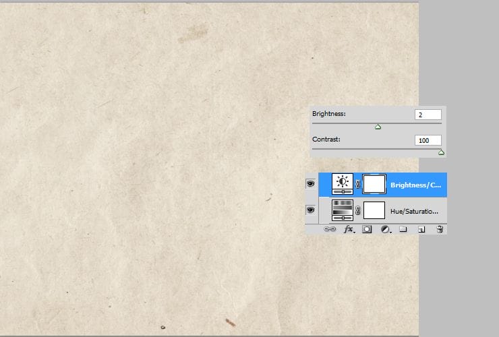Click the Hue/Saturation adjustment thumbnail
Image resolution: width=499 pixels, height=337 pixels.
[343, 210]
